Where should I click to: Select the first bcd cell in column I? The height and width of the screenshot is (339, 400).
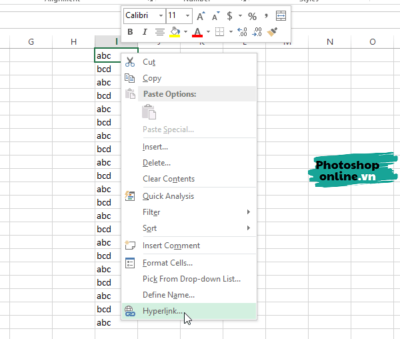(x=108, y=69)
